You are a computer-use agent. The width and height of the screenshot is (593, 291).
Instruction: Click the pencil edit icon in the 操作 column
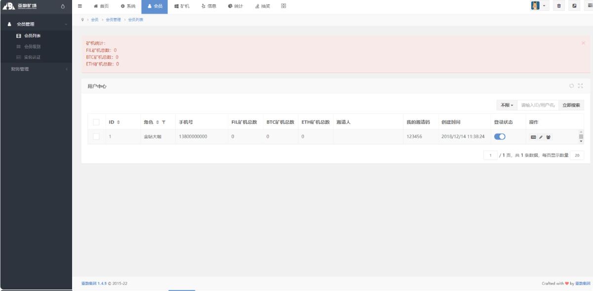pos(541,137)
